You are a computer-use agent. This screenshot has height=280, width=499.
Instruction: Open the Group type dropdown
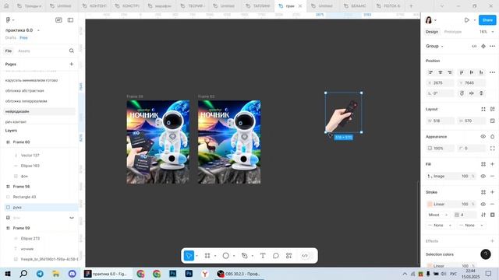coord(434,46)
